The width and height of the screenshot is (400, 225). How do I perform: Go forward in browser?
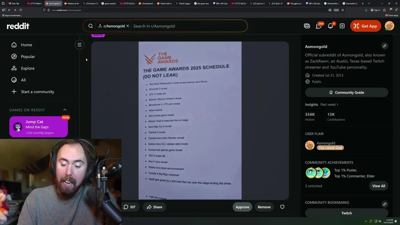click(15, 10)
